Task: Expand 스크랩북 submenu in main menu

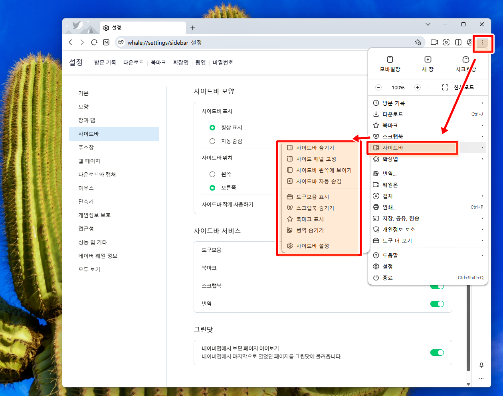Action: 428,136
